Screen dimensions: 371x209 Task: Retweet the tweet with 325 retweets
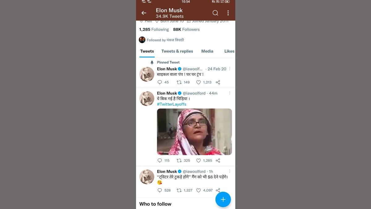click(179, 160)
